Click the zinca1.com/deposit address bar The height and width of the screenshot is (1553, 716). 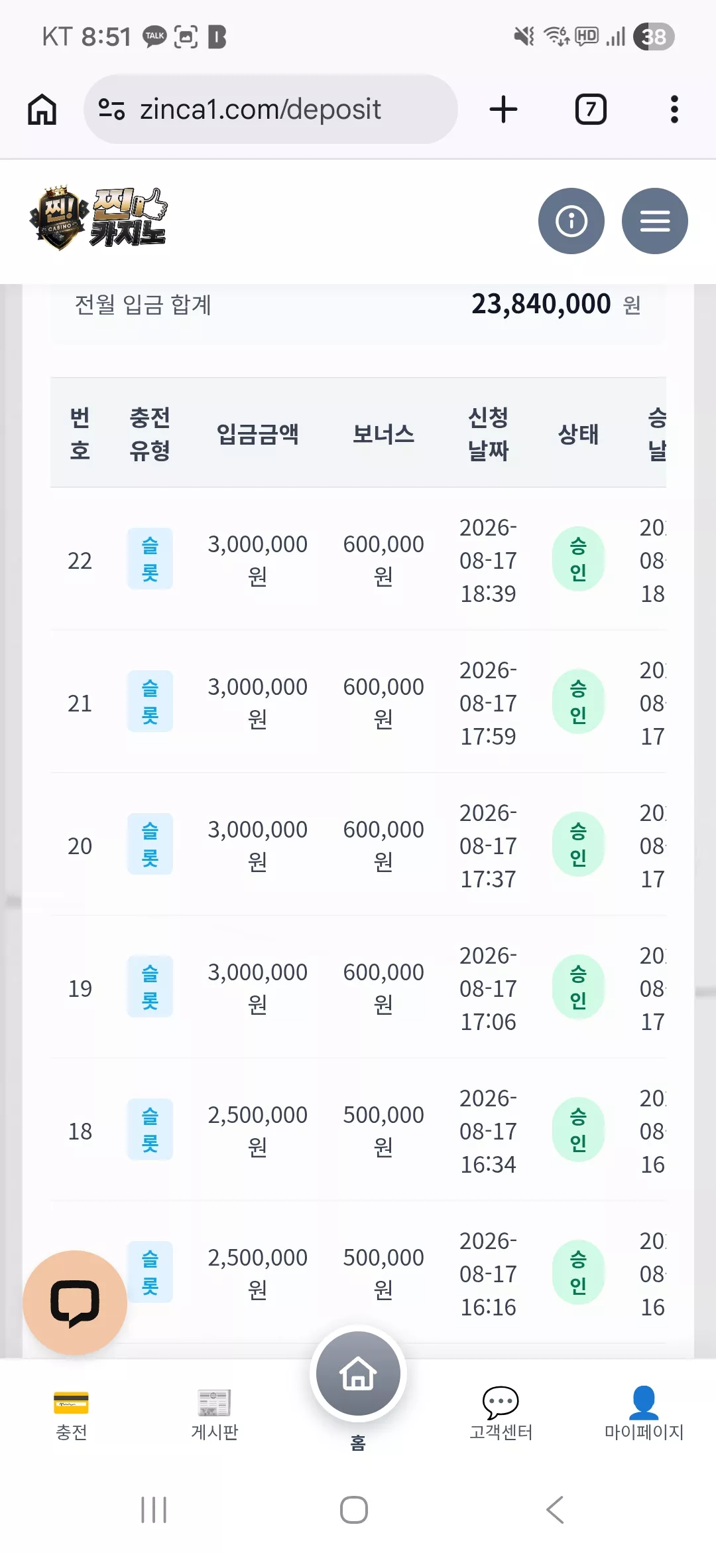pos(270,109)
